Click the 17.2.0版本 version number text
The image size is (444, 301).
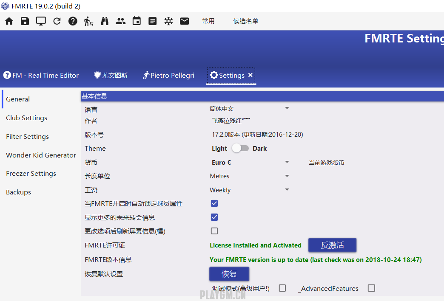(x=257, y=135)
